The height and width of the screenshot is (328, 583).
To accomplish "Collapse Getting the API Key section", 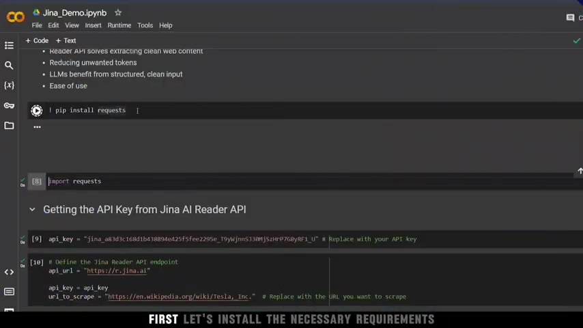I will [32, 210].
